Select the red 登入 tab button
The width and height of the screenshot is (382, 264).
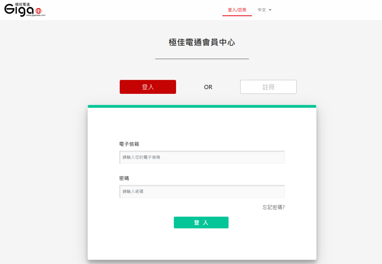click(148, 87)
